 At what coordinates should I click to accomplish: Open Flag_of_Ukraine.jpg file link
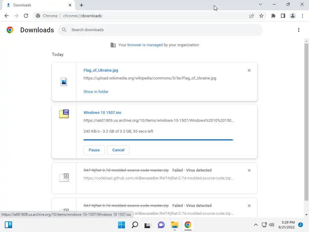click(x=101, y=70)
